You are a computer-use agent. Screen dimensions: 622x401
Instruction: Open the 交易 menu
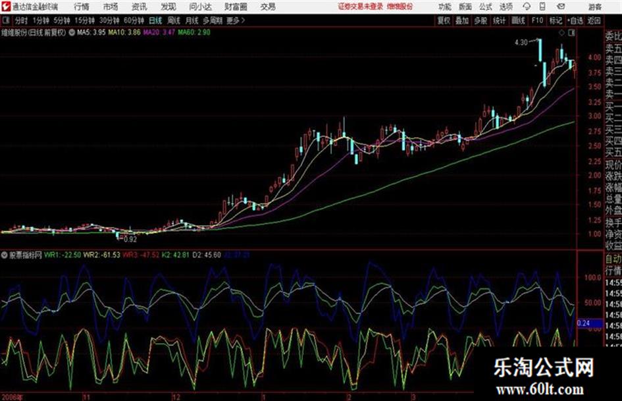tap(268, 7)
